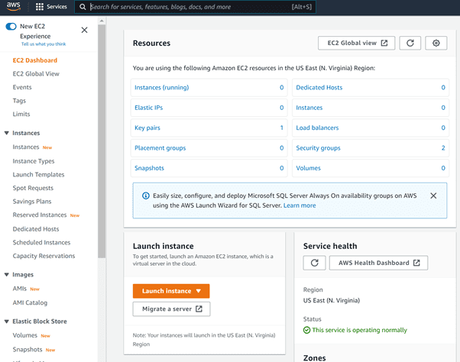Open Scheduled Instances in sidebar

(41, 243)
